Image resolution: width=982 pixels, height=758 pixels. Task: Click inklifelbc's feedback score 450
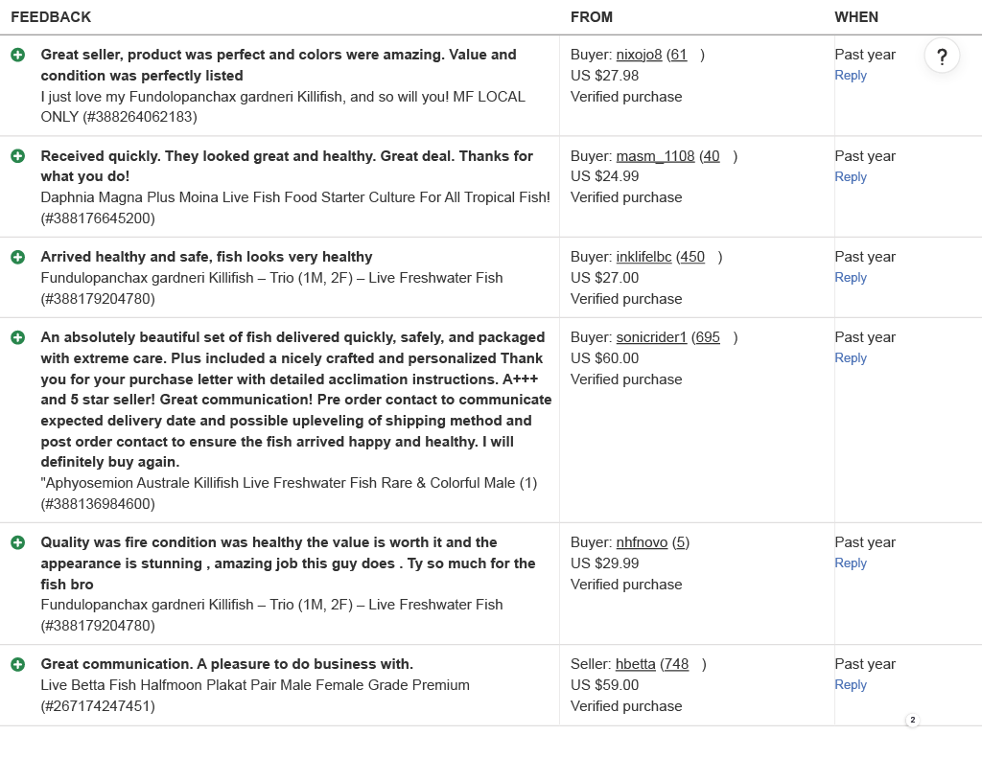click(x=692, y=257)
